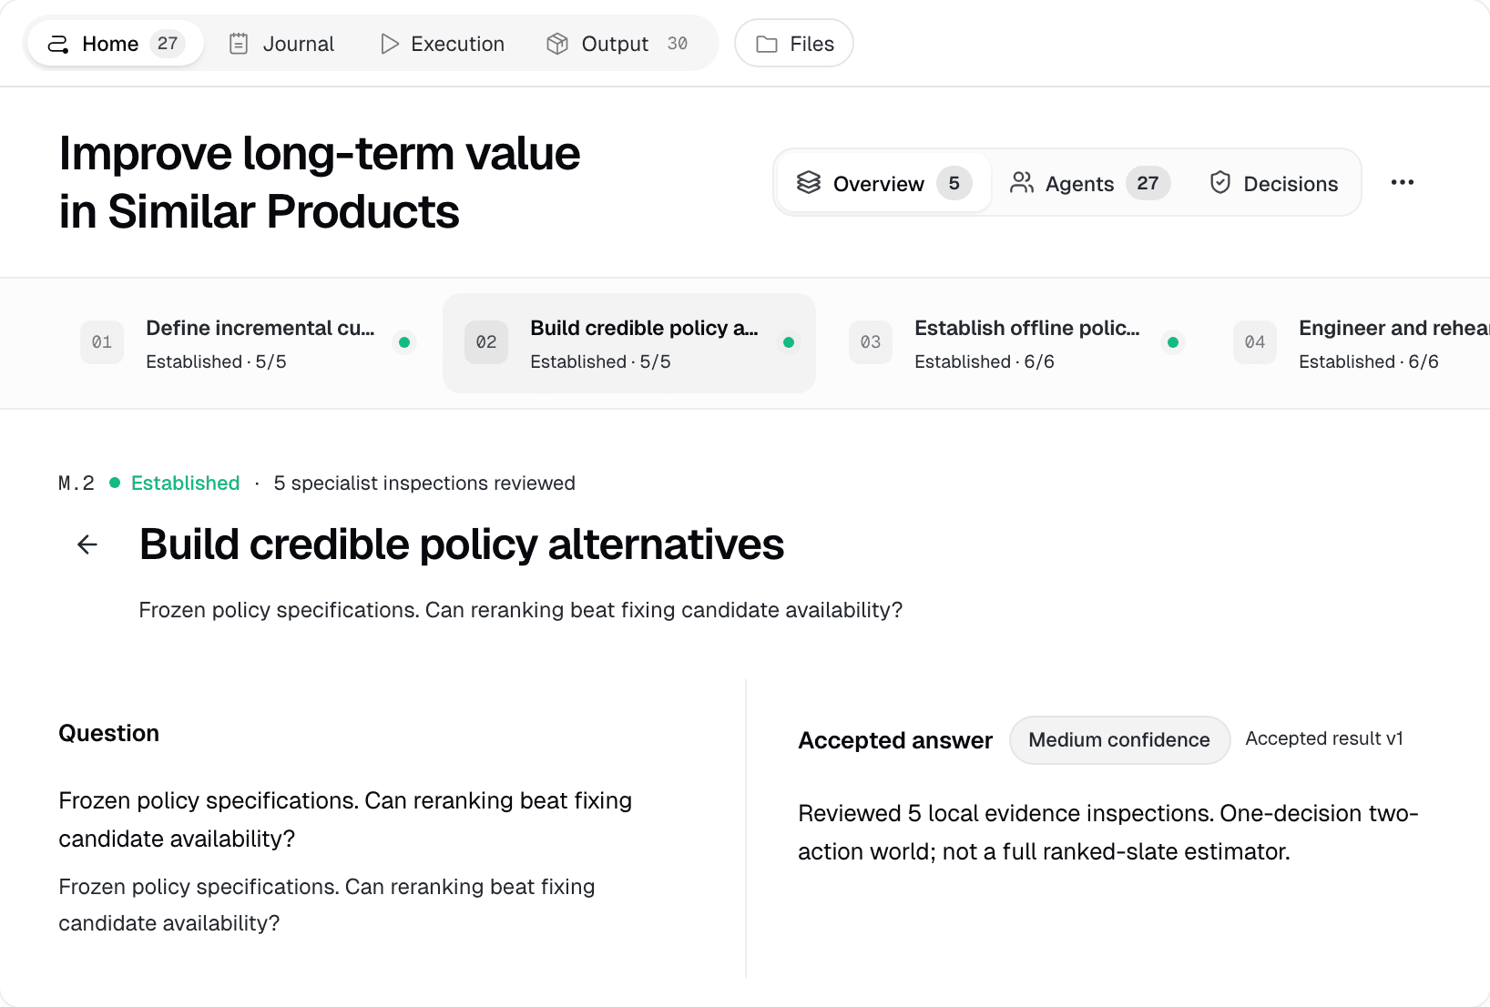
Task: Click the Output box icon
Action: (557, 44)
